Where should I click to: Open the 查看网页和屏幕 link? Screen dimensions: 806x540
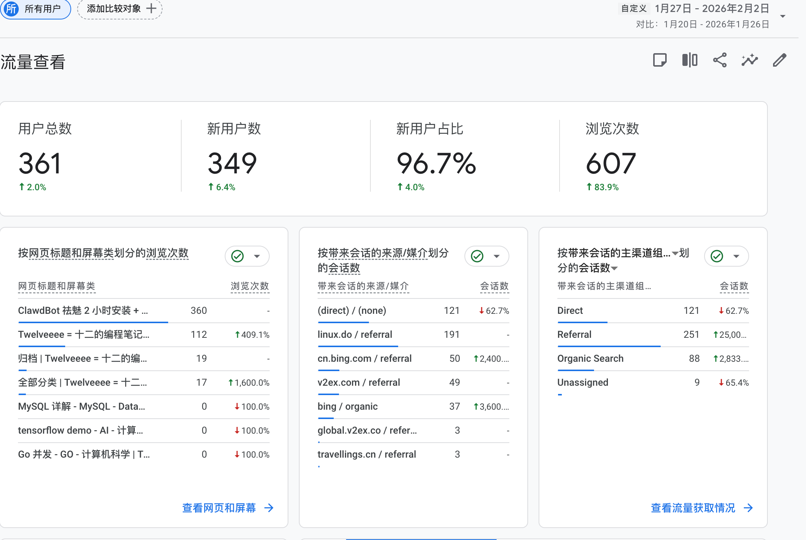tap(219, 508)
